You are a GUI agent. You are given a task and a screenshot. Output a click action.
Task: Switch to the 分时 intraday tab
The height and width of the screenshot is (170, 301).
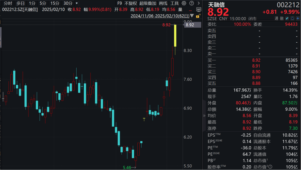click(x=8, y=3)
